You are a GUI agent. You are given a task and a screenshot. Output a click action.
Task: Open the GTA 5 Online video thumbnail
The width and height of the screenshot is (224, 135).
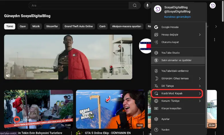tap(111, 109)
